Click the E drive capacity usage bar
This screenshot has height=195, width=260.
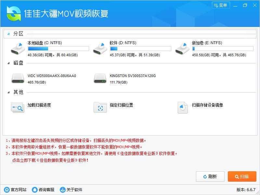(x=223, y=48)
